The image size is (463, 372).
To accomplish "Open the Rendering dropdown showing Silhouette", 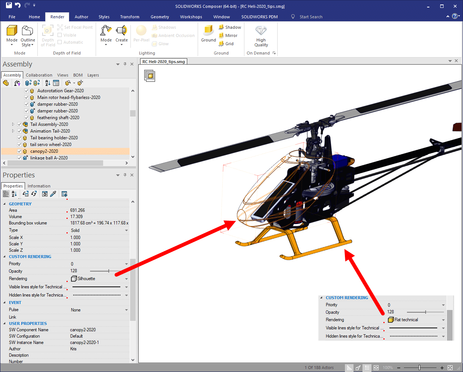I will click(126, 279).
